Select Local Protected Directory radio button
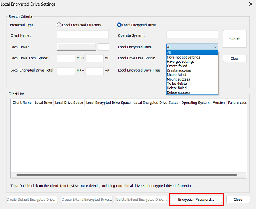This screenshot has height=209, width=256. [x=59, y=25]
